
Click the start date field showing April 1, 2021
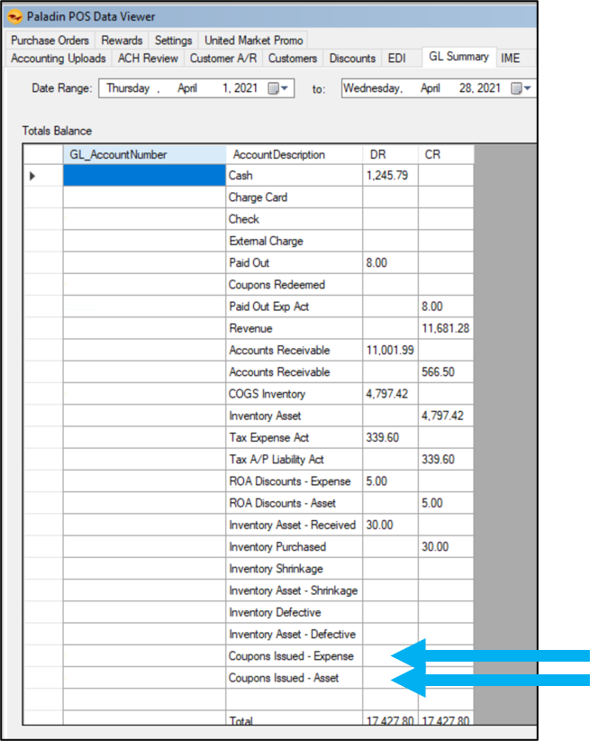196,88
